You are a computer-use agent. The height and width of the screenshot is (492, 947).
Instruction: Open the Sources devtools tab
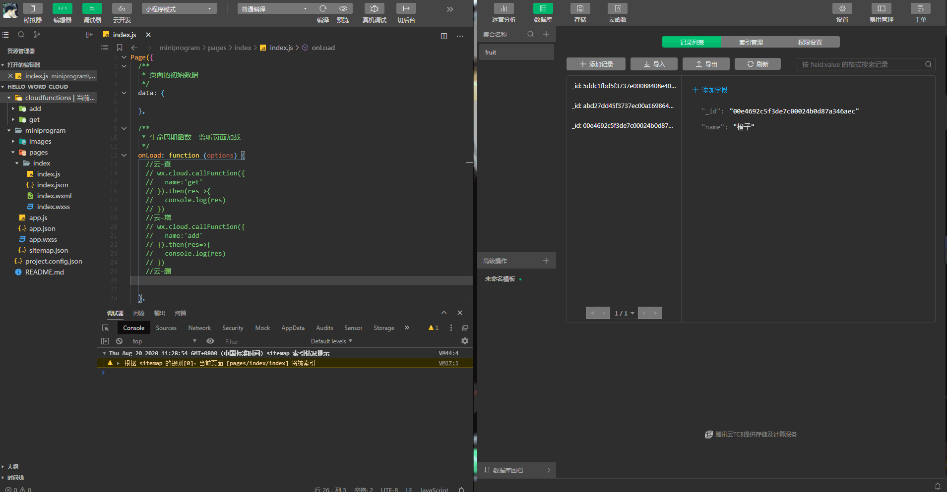(x=166, y=328)
